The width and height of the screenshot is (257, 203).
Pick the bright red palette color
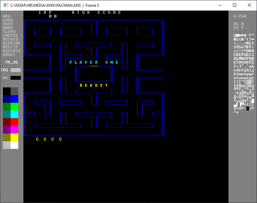coord(14,122)
